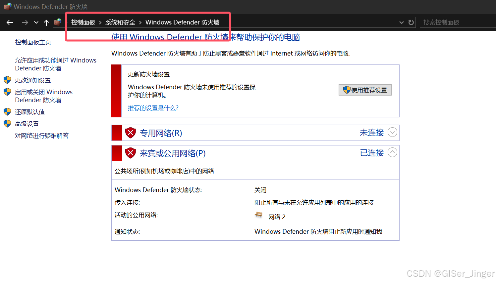Screen dimensions: 496x282
Task: Click 控制面板 breadcrumb in address bar
Action: pyautogui.click(x=83, y=22)
